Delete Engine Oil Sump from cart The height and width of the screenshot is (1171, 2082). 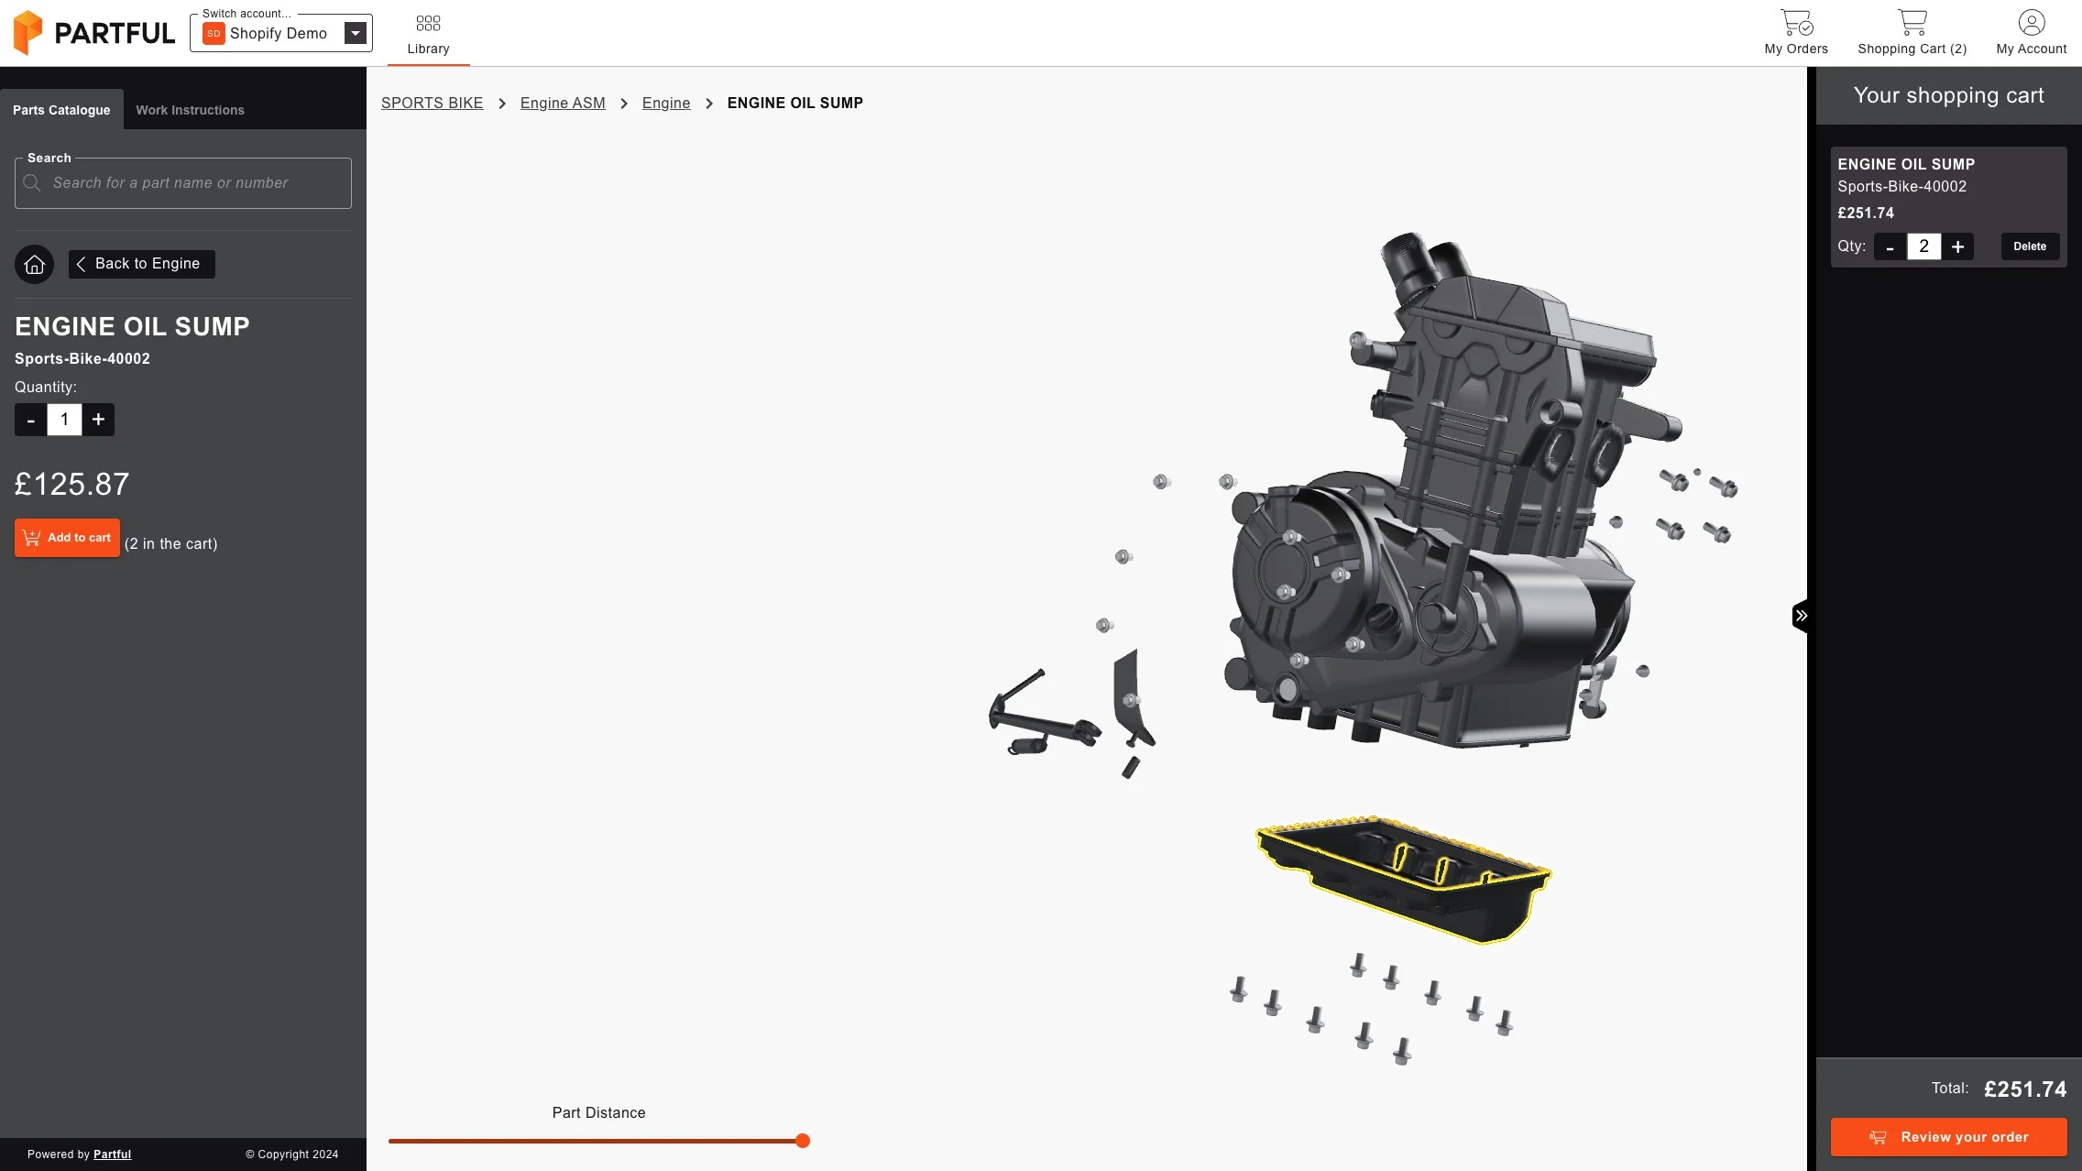[2030, 246]
